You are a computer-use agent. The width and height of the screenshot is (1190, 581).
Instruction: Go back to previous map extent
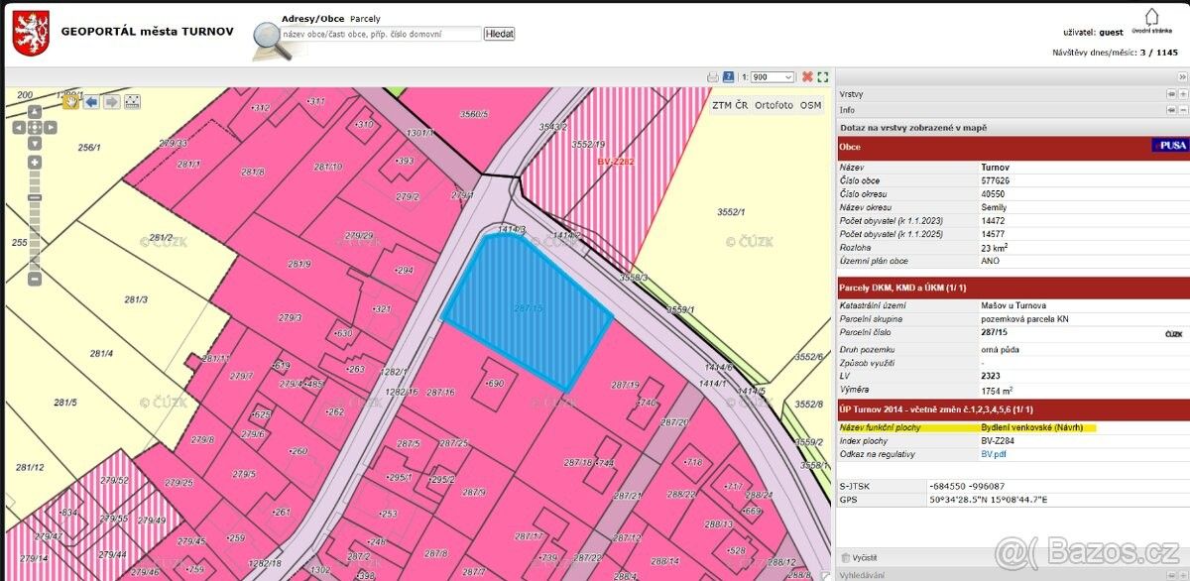(x=91, y=101)
